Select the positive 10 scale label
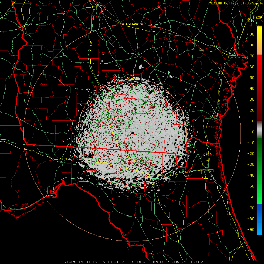Screen dimensions: 264x264 (252, 121)
